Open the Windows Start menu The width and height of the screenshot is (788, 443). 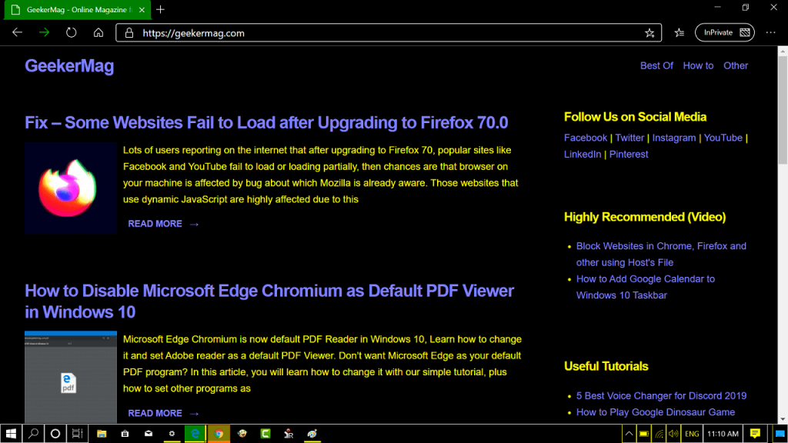pyautogui.click(x=11, y=434)
